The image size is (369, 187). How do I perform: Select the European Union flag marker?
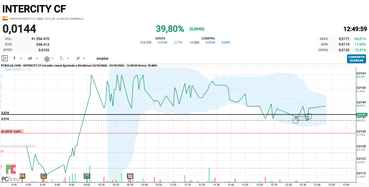point(87,176)
